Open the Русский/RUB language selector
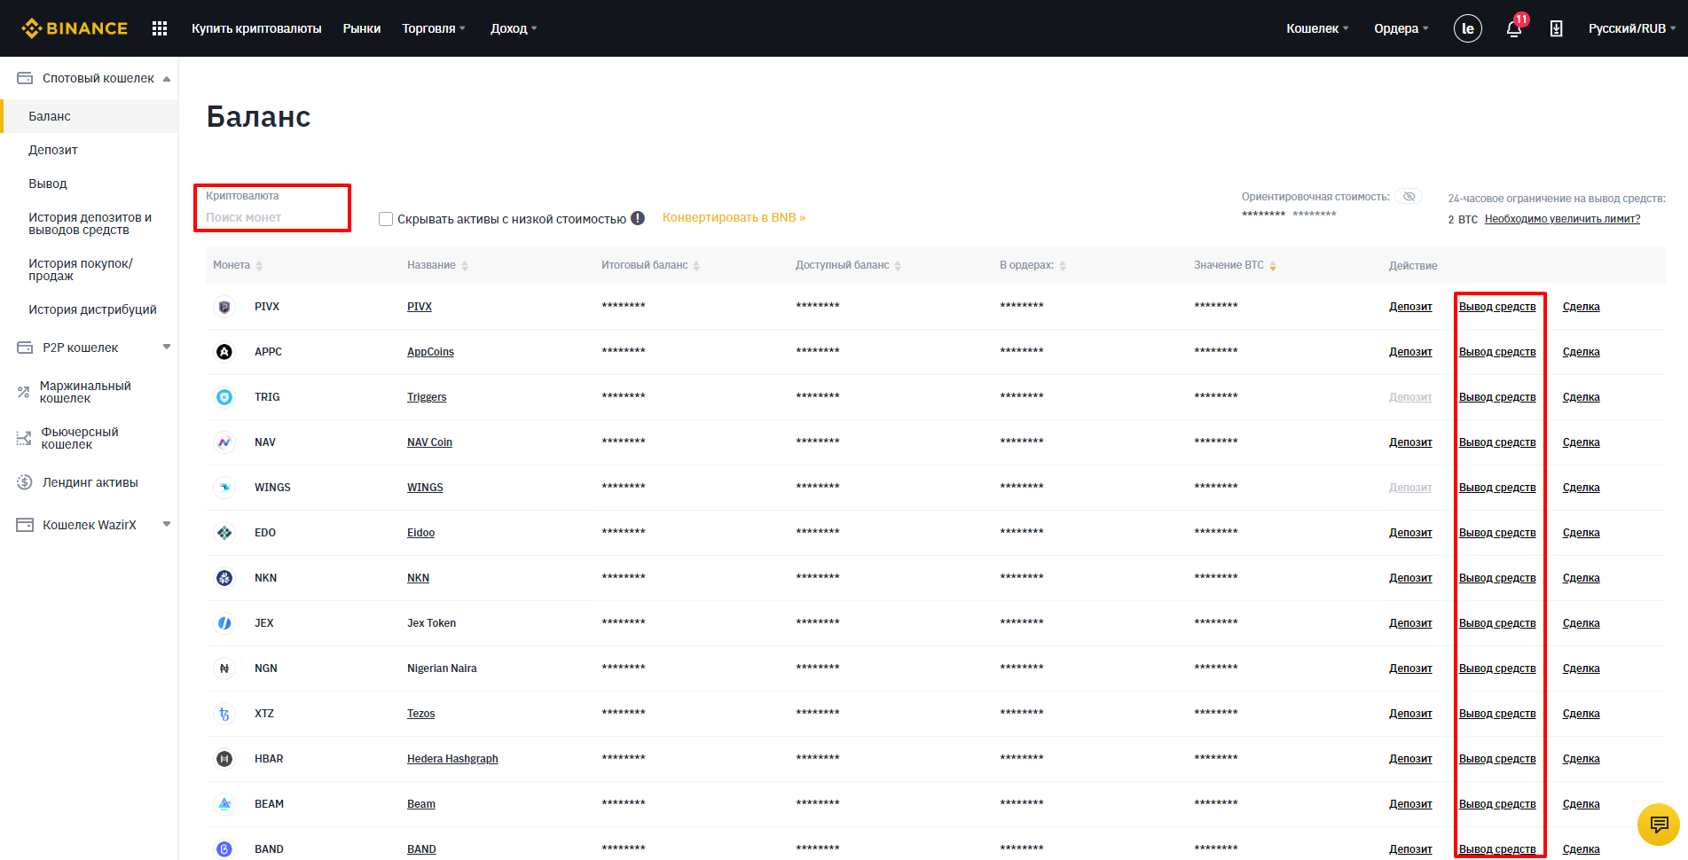1688x860 pixels. point(1632,28)
